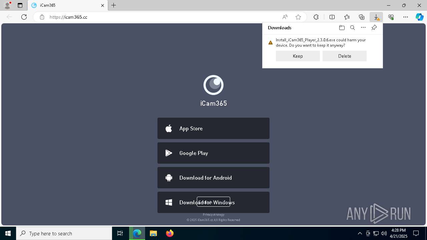Image resolution: width=427 pixels, height=240 pixels.
Task: Open Copilot sidebar
Action: click(420, 17)
